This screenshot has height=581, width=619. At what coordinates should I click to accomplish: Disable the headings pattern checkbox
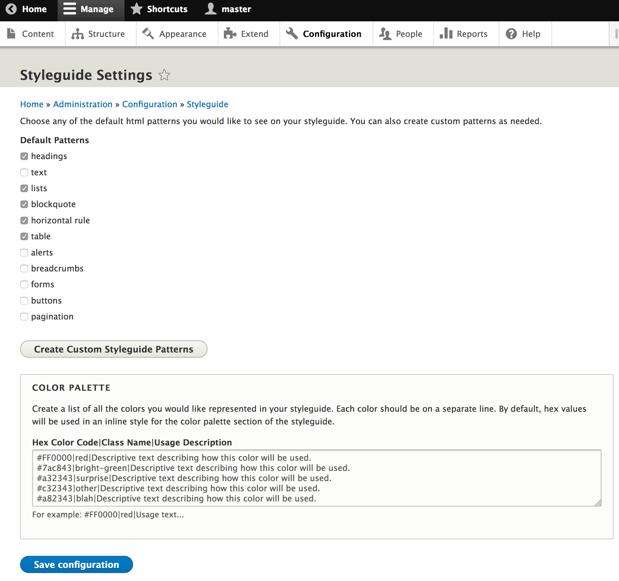[x=24, y=156]
